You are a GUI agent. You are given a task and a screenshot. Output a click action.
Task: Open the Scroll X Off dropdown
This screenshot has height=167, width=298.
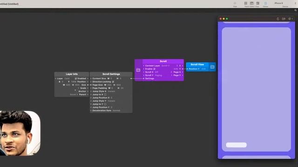click(156, 72)
